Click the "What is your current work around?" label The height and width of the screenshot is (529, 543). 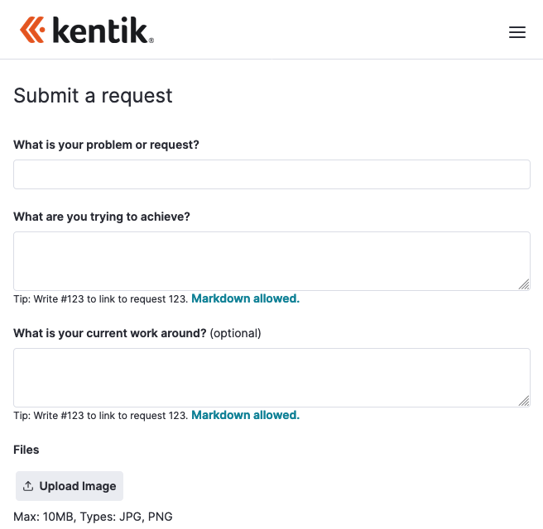pyautogui.click(x=109, y=333)
